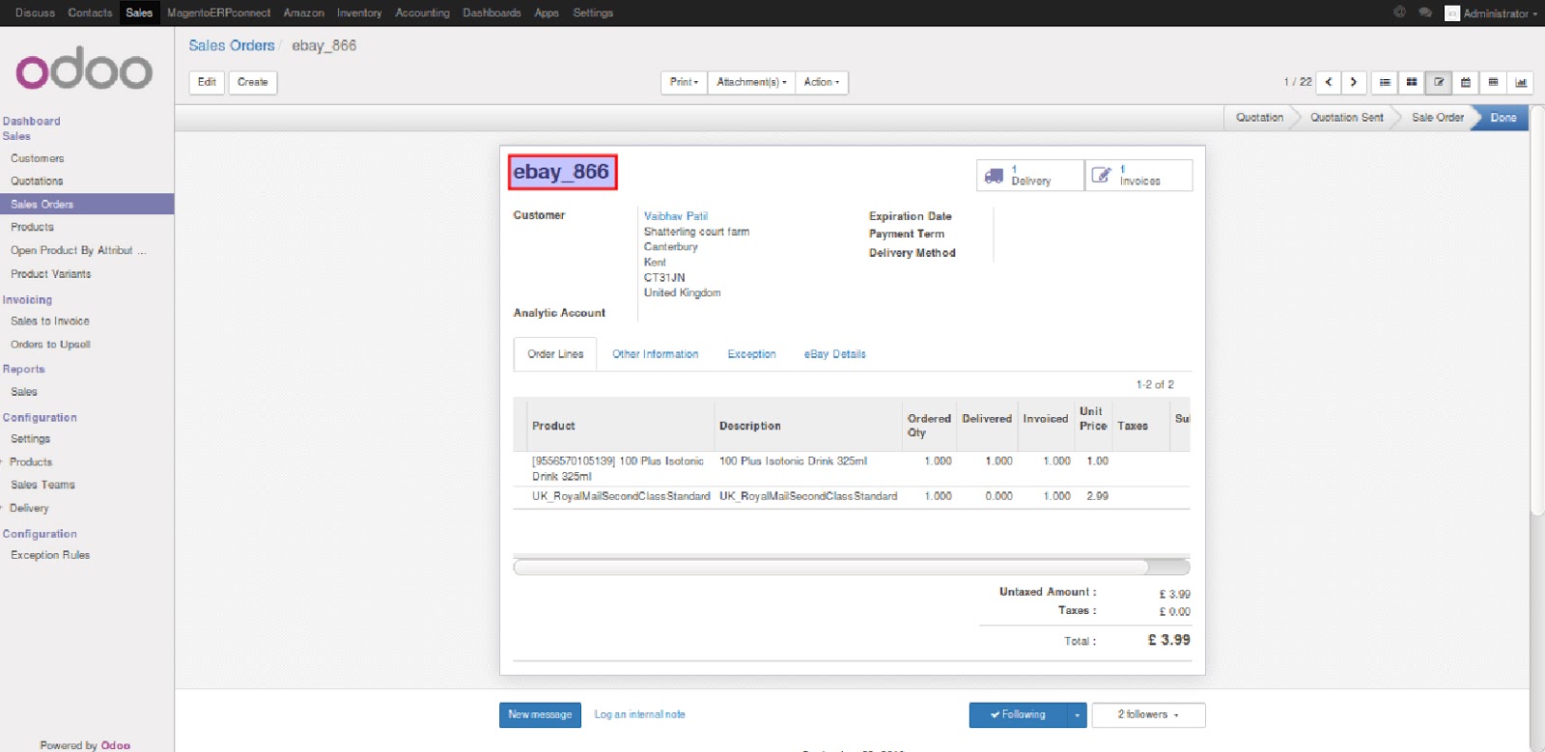This screenshot has width=1545, height=752.
Task: Open the Inventory menu
Action: coord(359,13)
